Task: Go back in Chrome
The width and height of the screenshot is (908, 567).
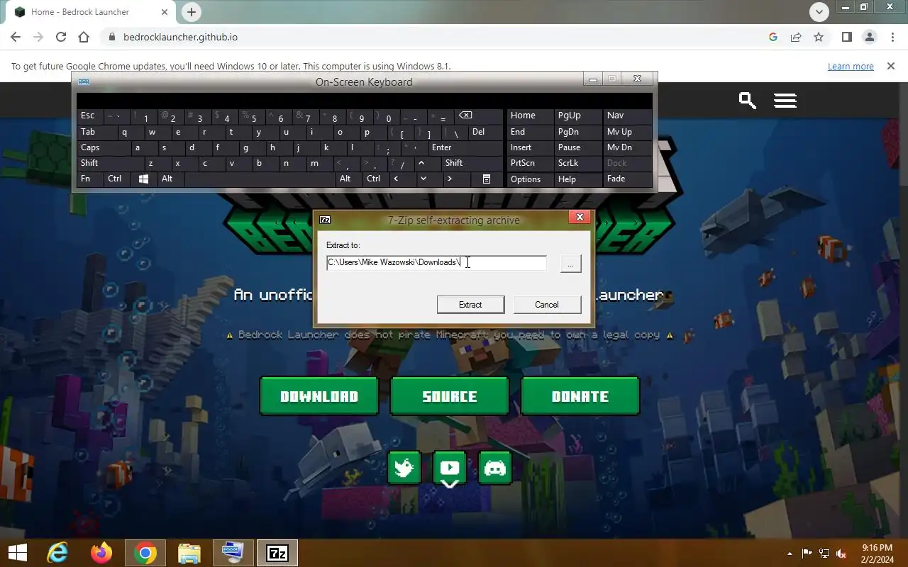Action: tap(16, 37)
